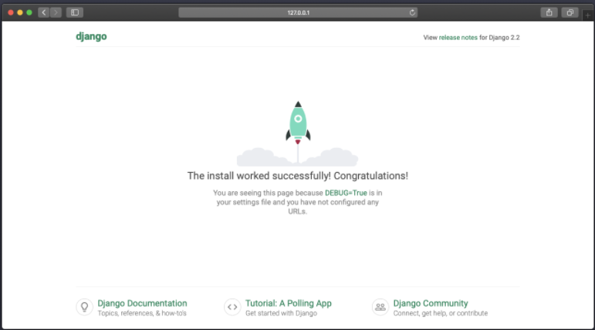Click 'for Django 2.2' text
595x330 pixels.
coord(499,38)
